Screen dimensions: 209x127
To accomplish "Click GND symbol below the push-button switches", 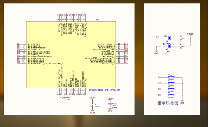I will tap(182, 102).
